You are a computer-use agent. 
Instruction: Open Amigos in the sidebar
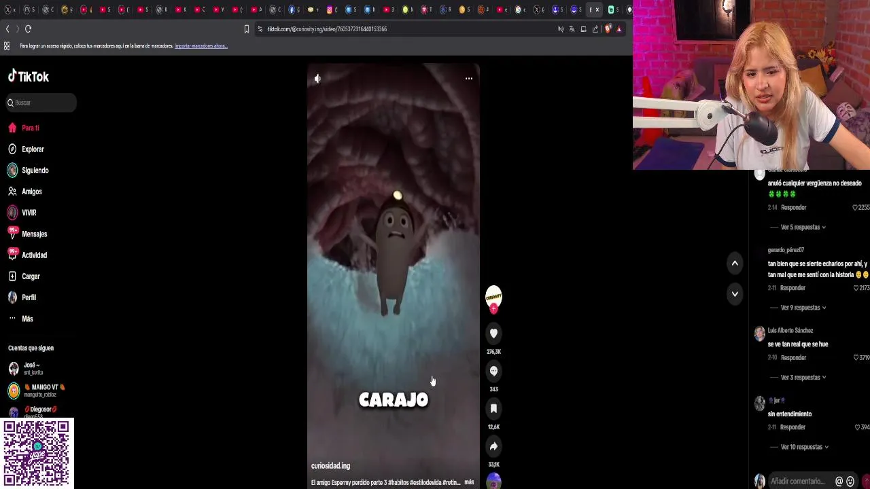click(x=31, y=192)
